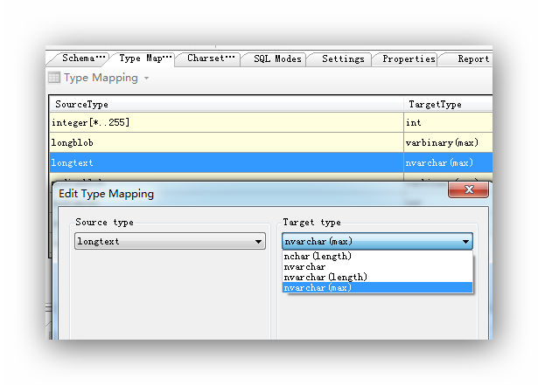Choose nvarchar(max) in the dropdown list

click(x=377, y=288)
